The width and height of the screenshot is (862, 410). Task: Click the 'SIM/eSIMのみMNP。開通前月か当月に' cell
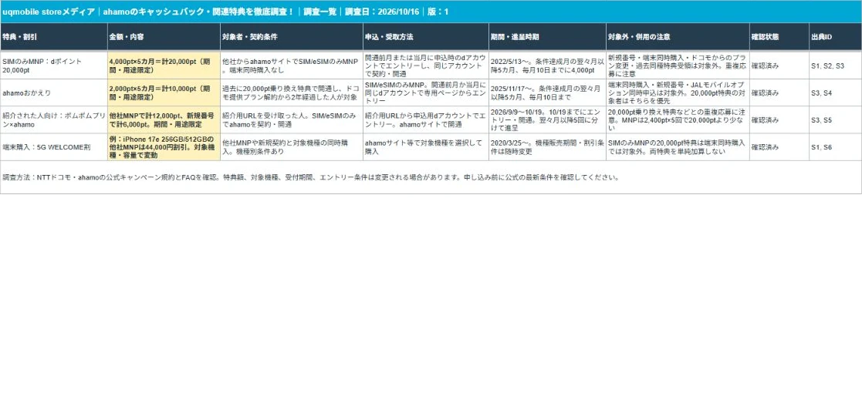pyautogui.click(x=425, y=92)
